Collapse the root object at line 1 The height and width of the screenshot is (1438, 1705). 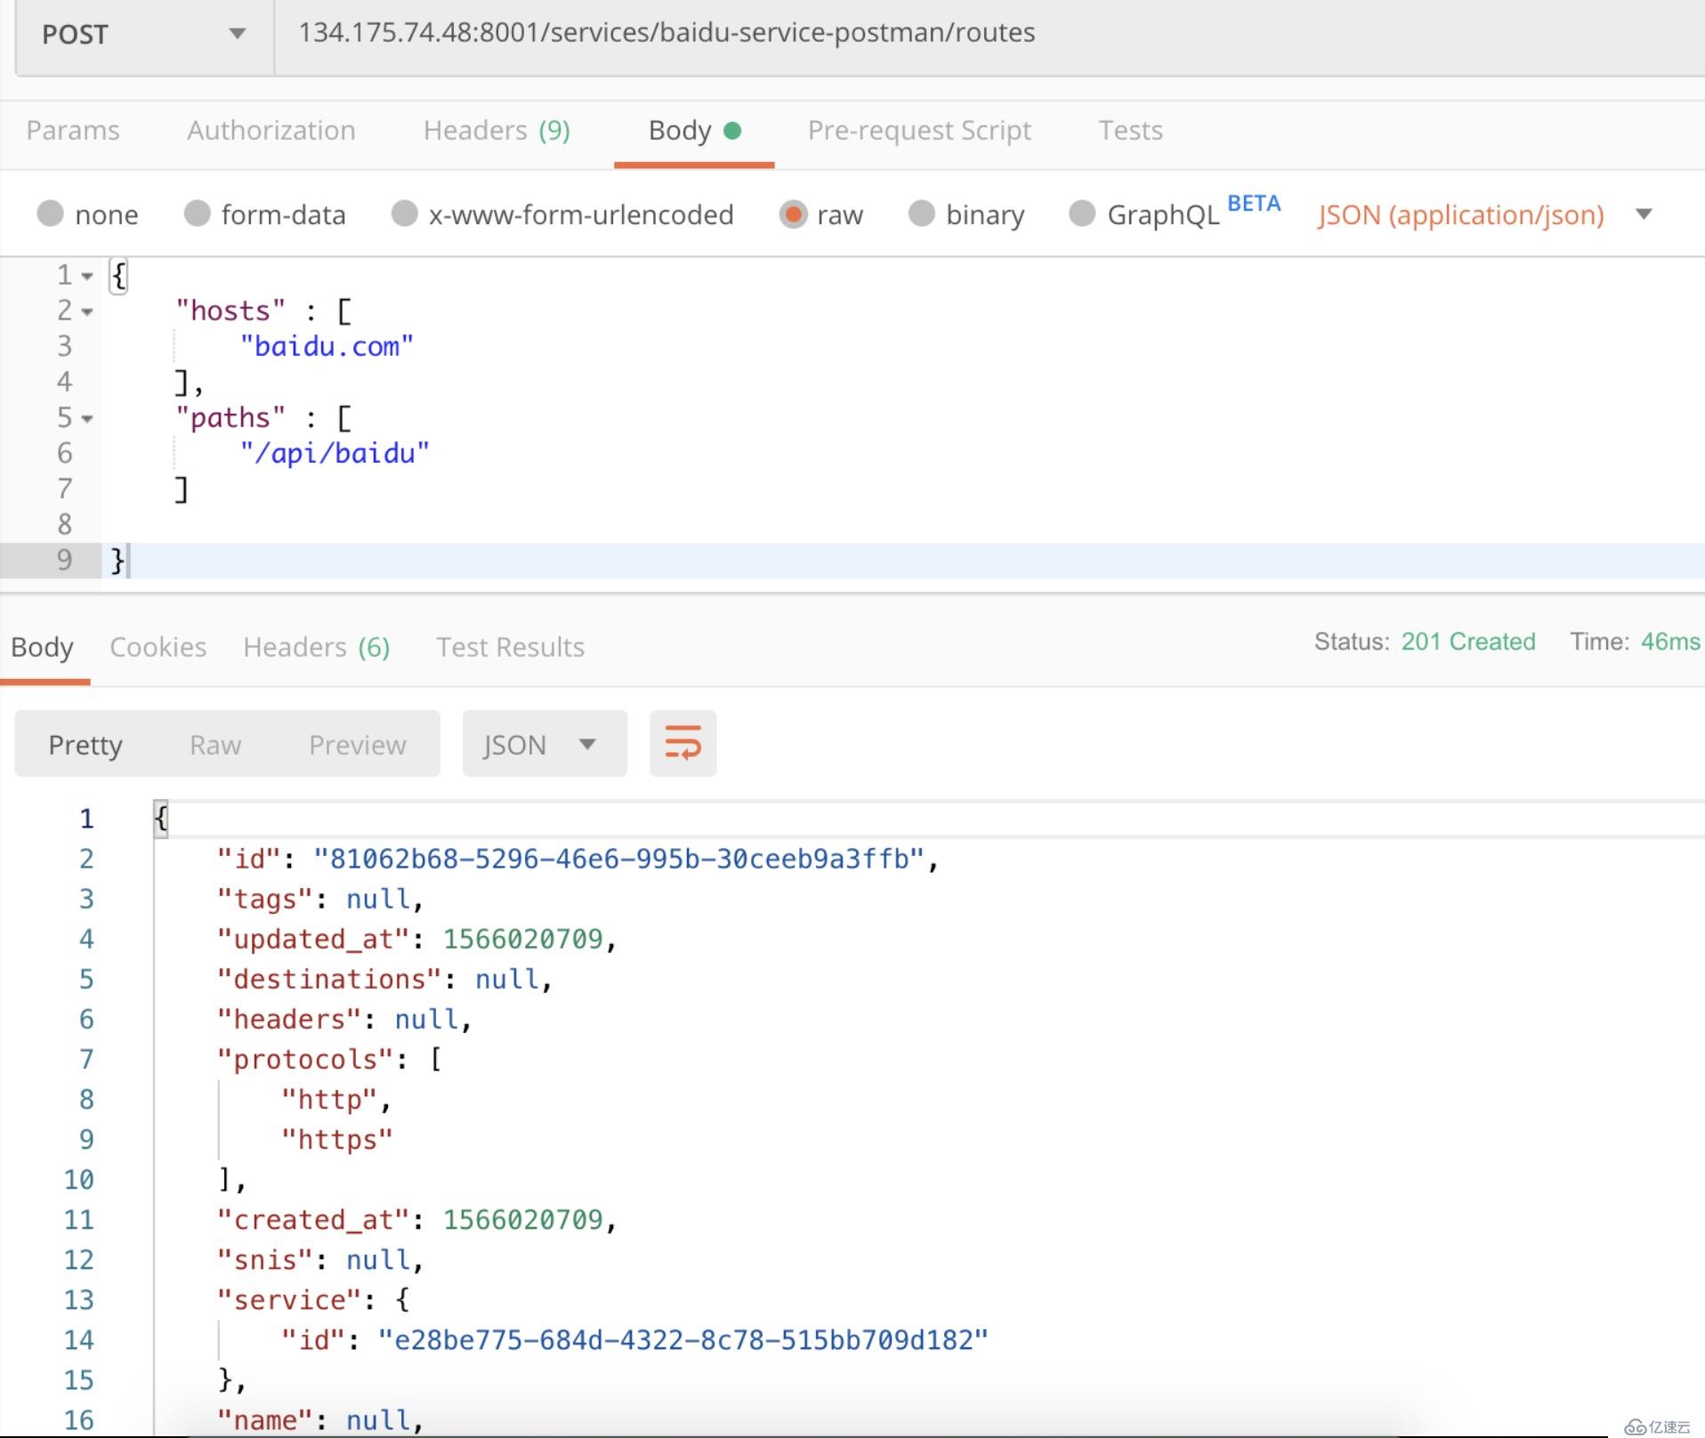coord(87,276)
